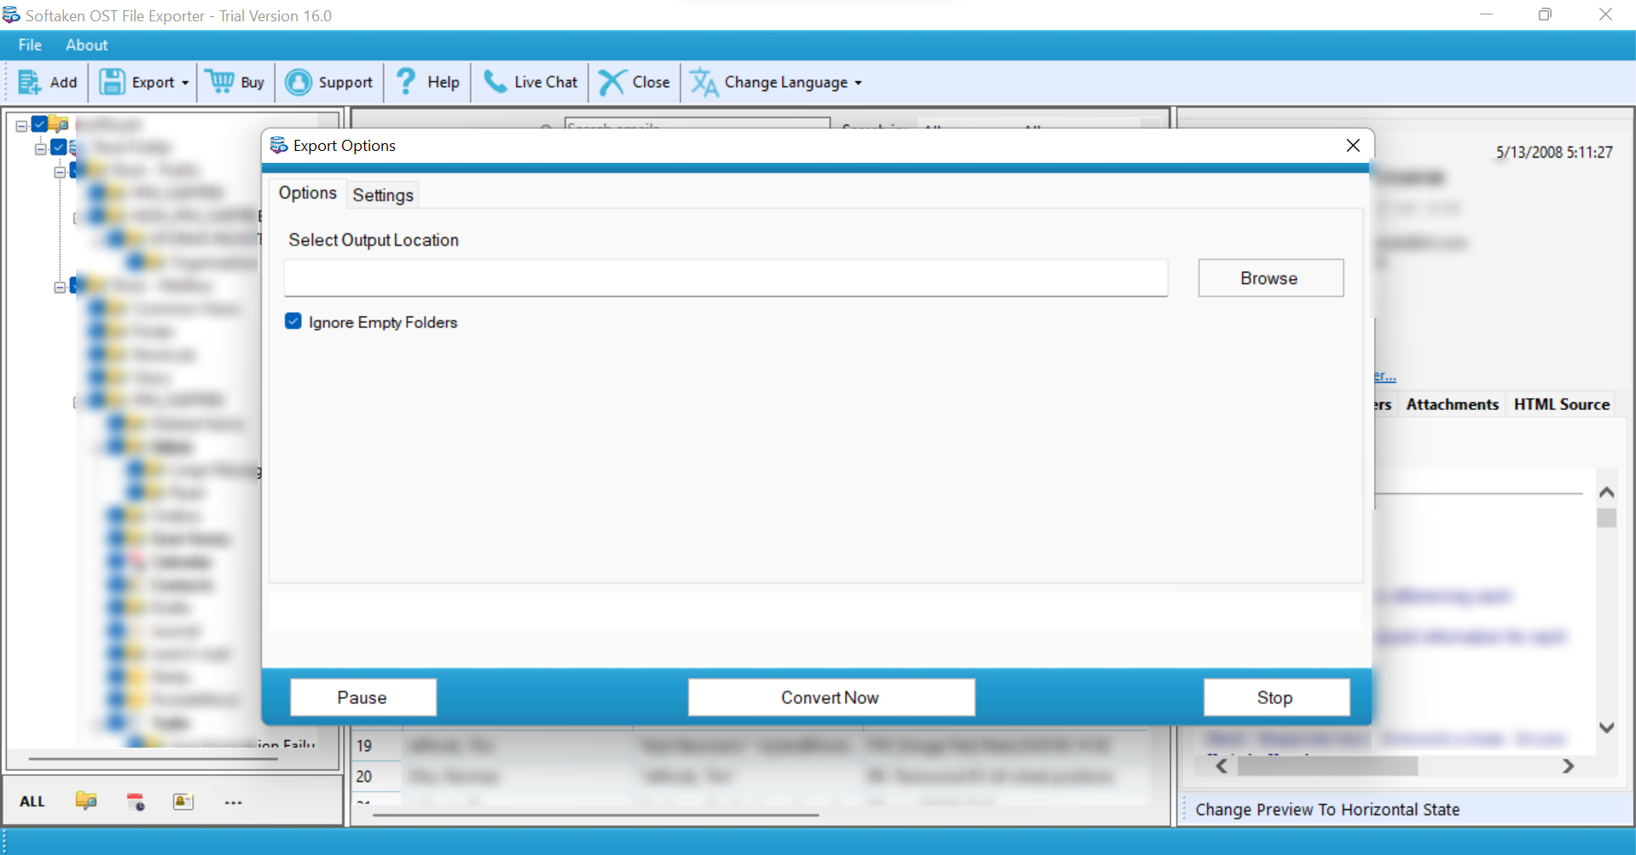This screenshot has width=1636, height=855.
Task: Click the Browse button
Action: [x=1270, y=278]
